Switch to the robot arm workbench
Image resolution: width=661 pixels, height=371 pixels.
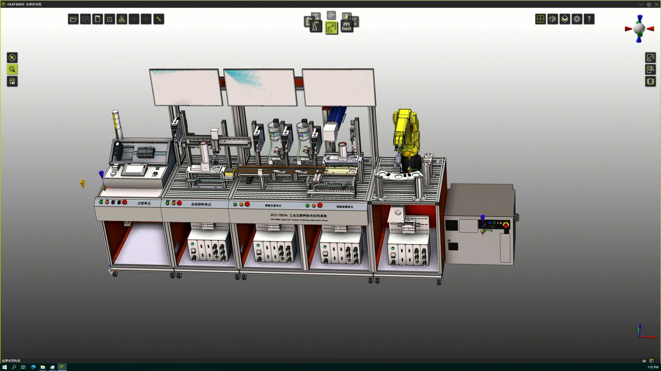(315, 26)
